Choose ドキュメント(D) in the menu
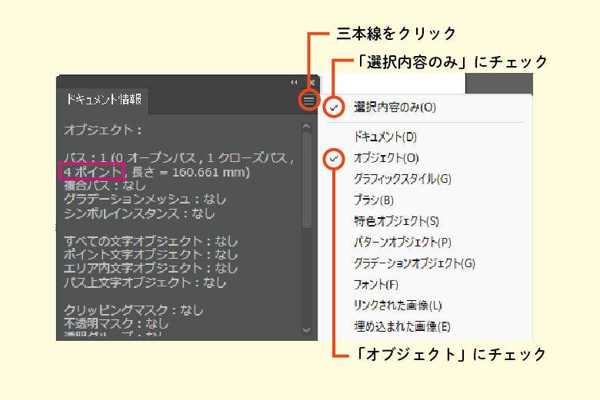 385,137
